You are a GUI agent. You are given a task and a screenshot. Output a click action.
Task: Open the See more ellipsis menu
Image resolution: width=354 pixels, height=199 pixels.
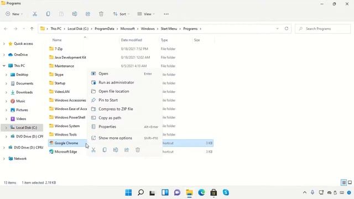[166, 14]
